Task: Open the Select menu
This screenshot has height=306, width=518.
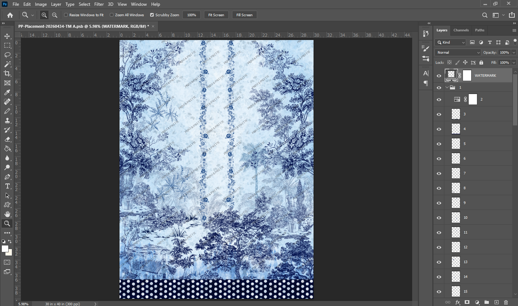Action: pos(84,4)
